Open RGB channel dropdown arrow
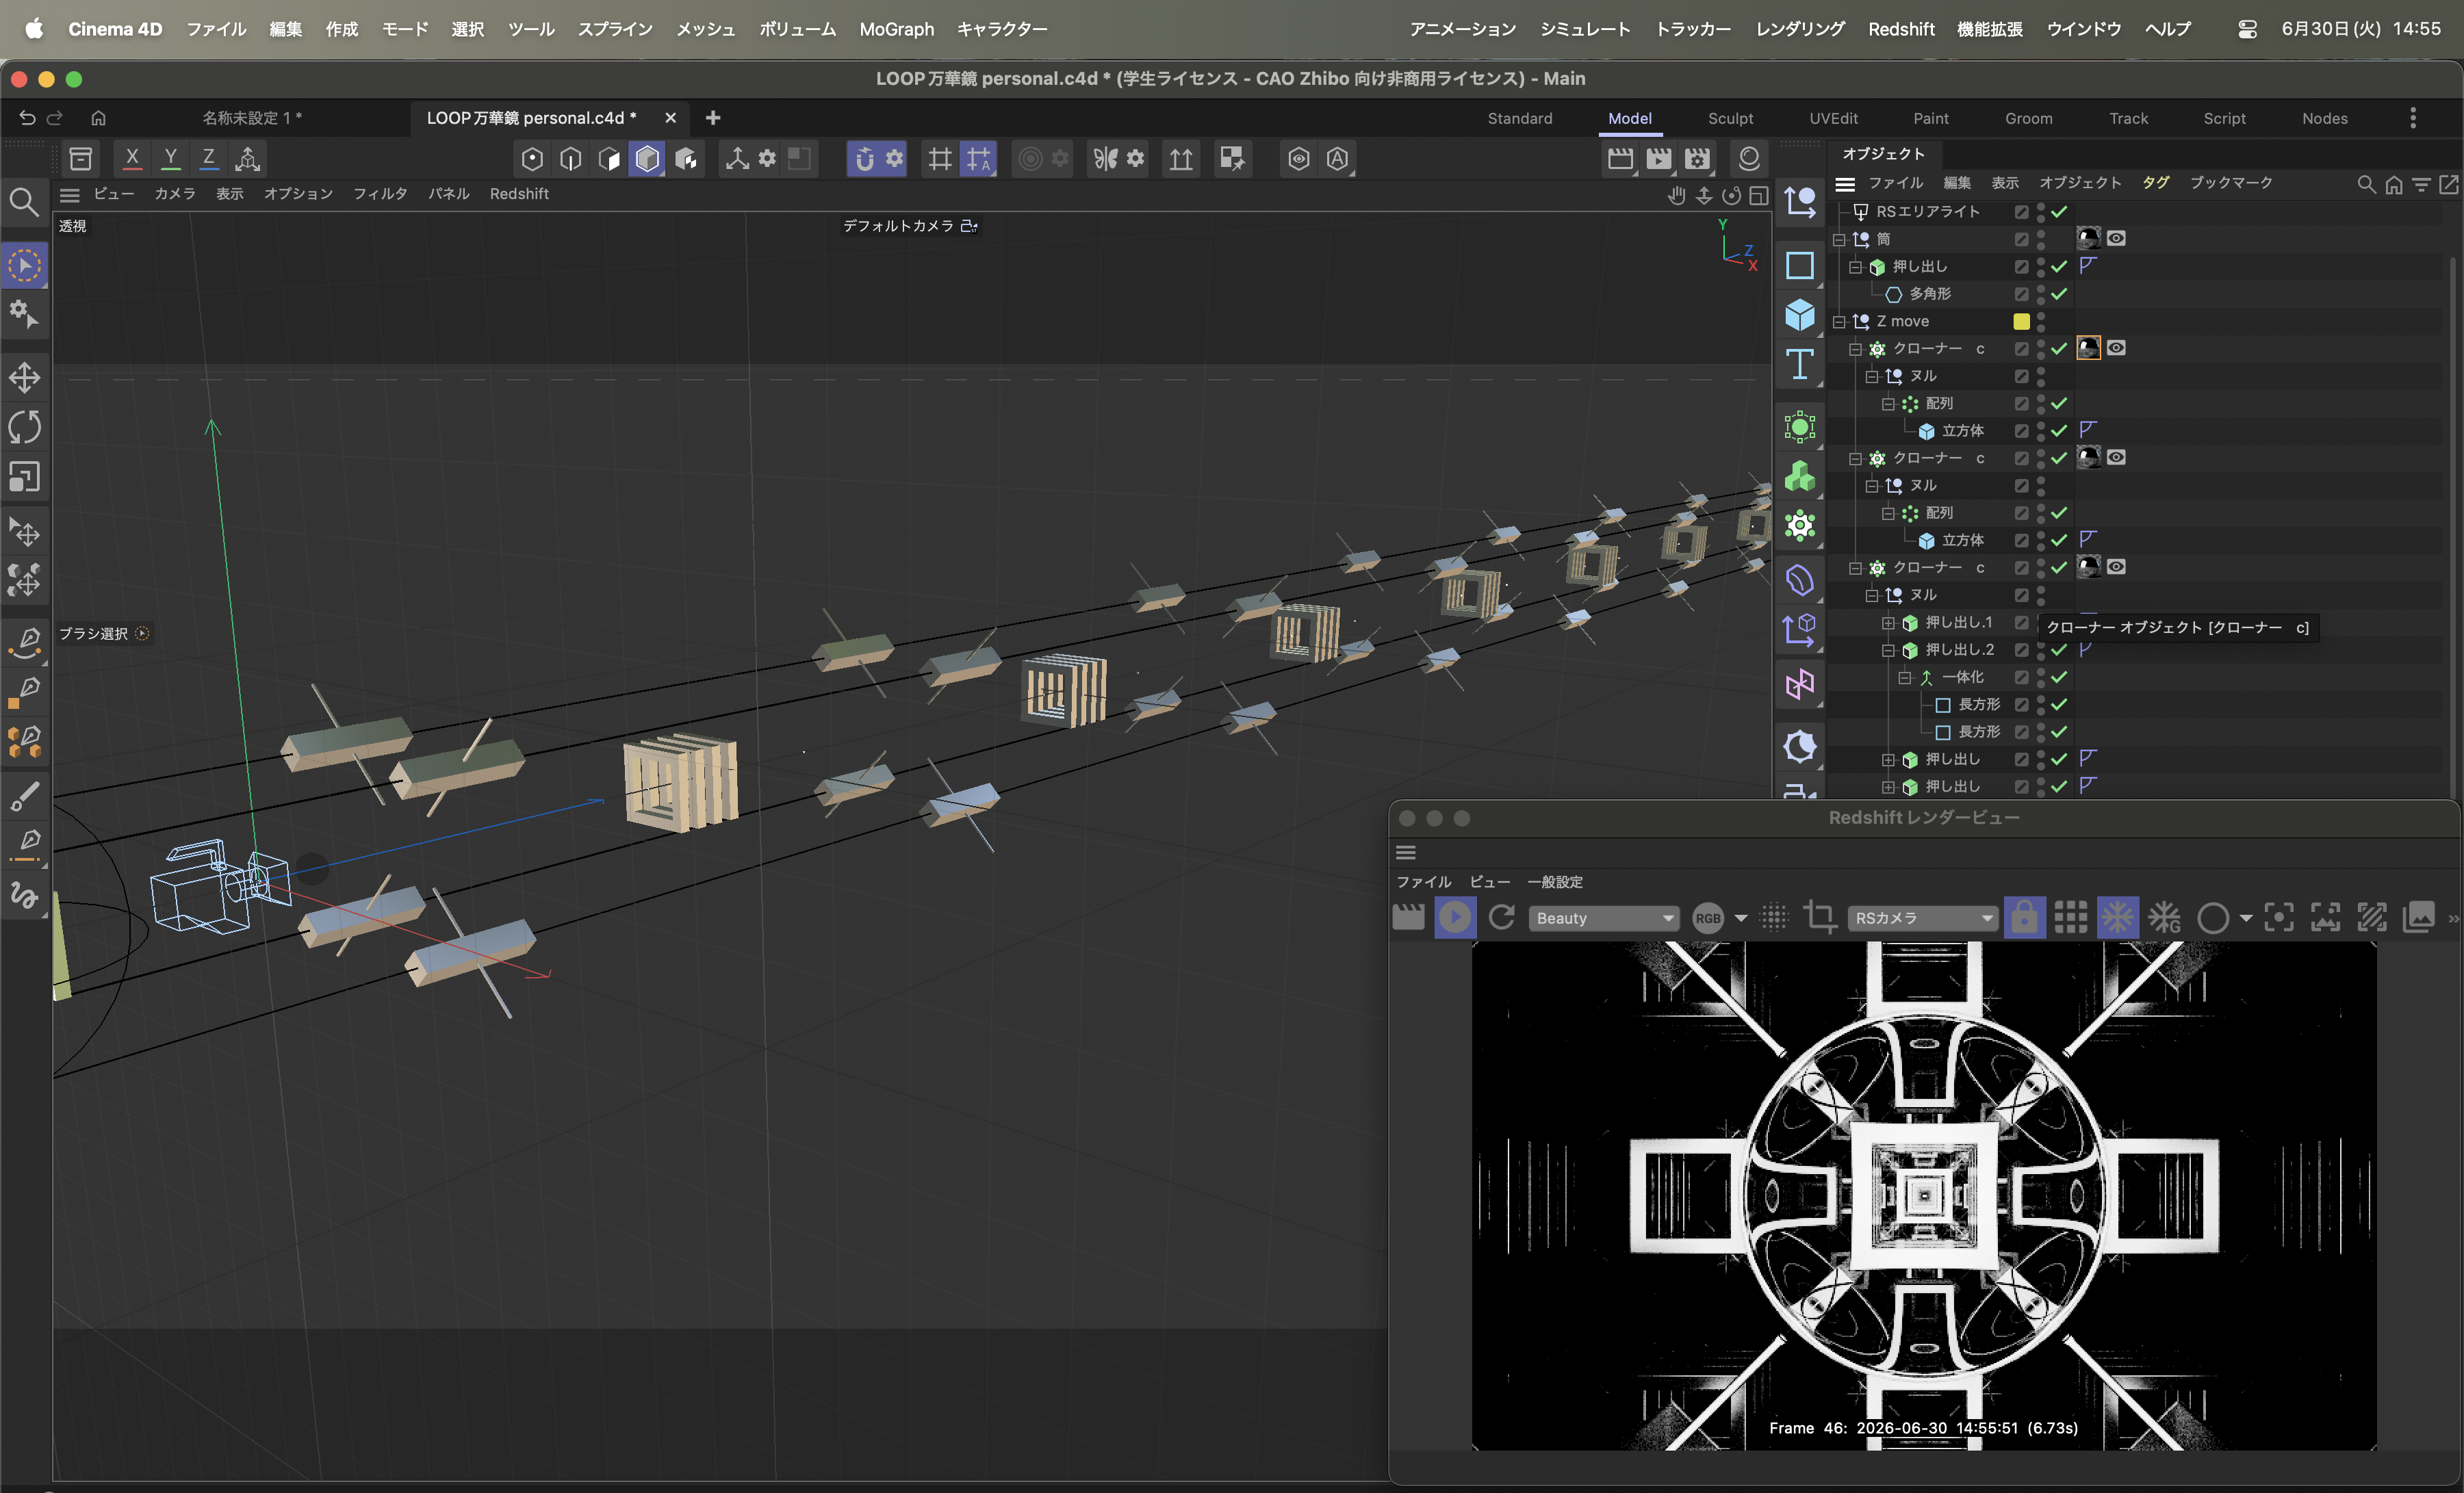This screenshot has width=2464, height=1493. click(1741, 918)
